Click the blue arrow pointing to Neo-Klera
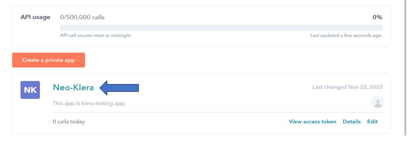The image size is (411, 148). pos(119,88)
